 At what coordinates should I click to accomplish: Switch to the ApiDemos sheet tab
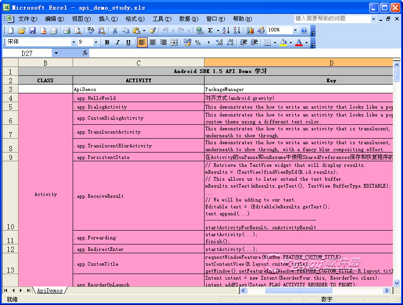pyautogui.click(x=50, y=291)
